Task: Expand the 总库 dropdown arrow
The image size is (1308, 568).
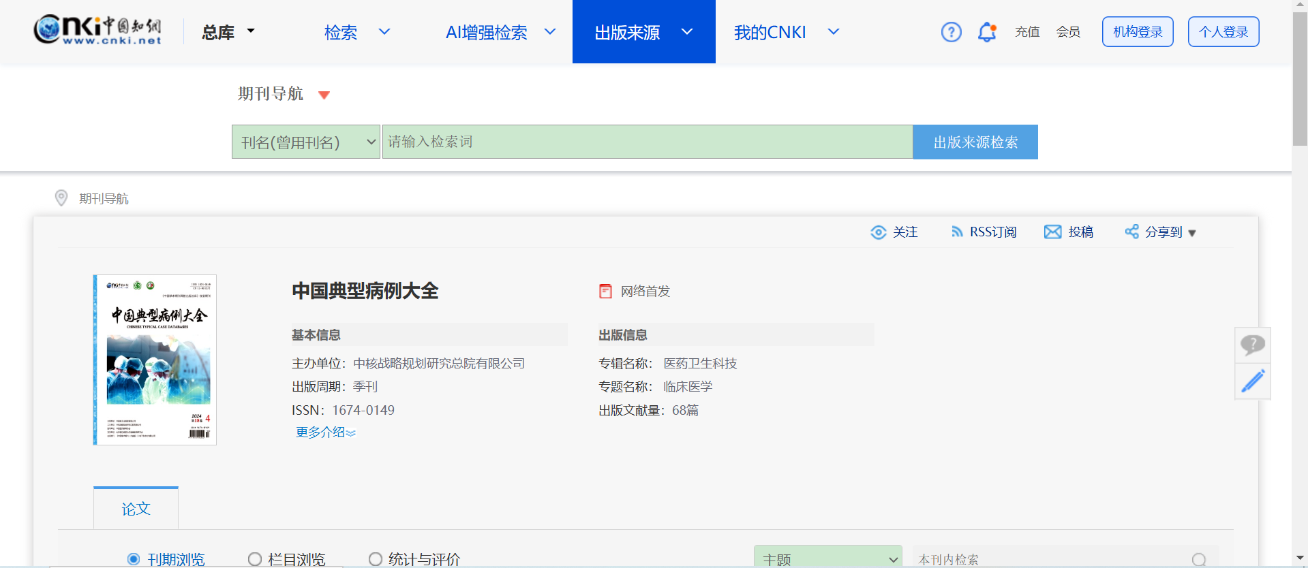Action: click(x=251, y=31)
